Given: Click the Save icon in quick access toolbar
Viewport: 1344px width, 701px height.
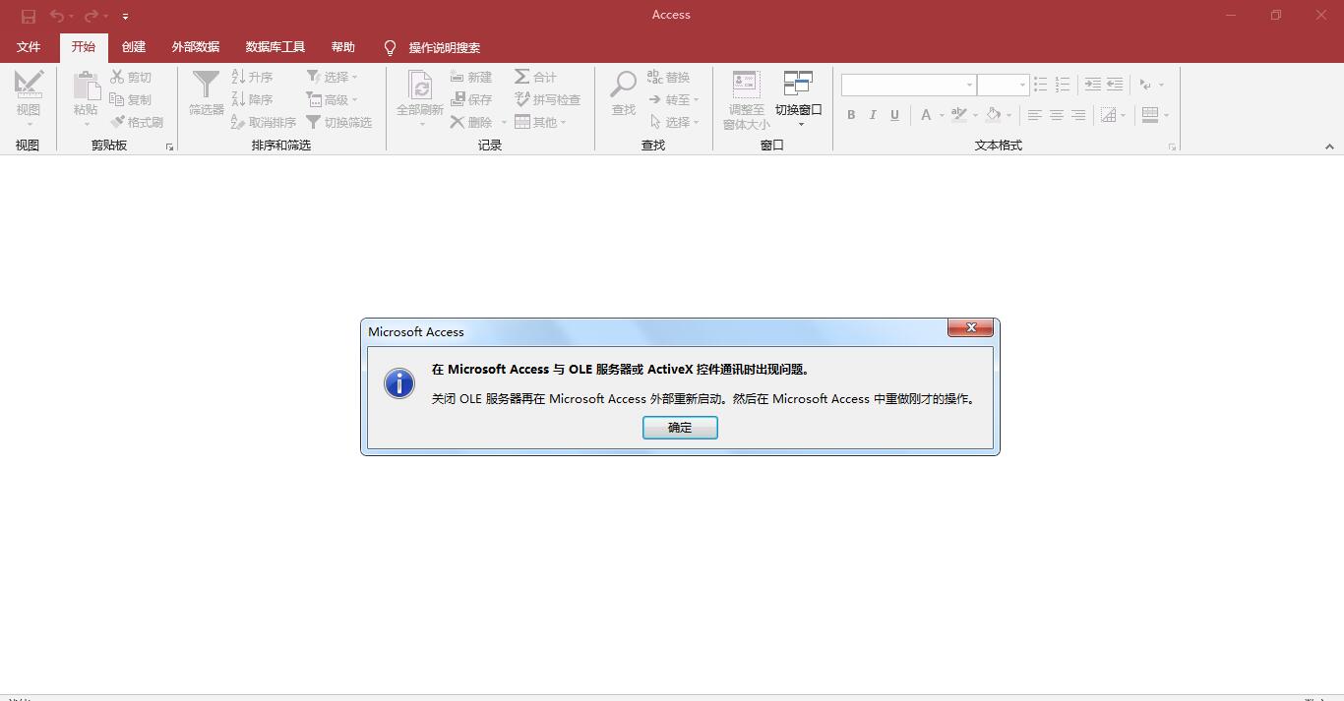Looking at the screenshot, I should click(29, 16).
